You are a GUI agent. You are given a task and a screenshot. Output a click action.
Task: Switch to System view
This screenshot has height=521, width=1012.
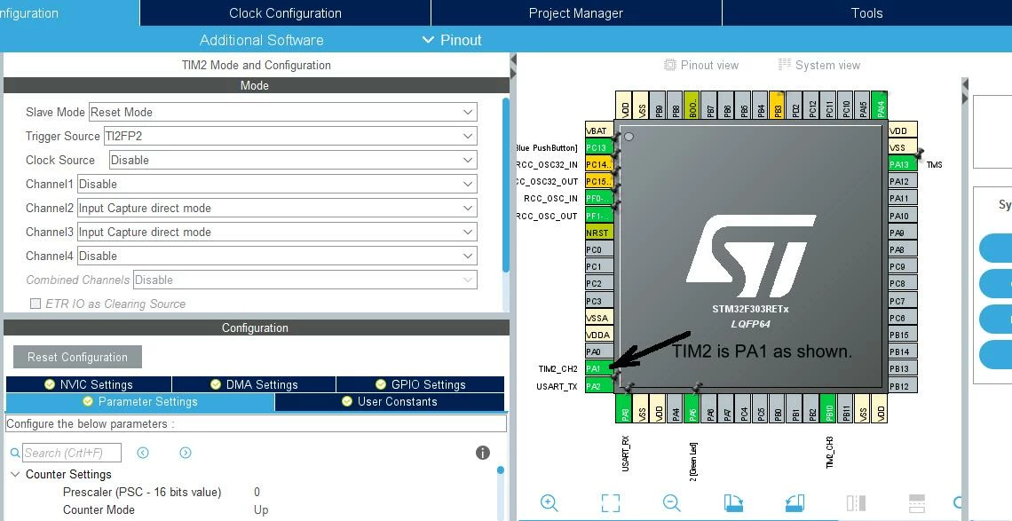click(x=819, y=65)
